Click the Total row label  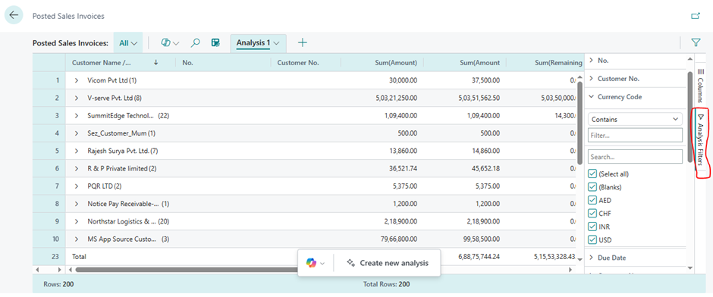pos(79,257)
